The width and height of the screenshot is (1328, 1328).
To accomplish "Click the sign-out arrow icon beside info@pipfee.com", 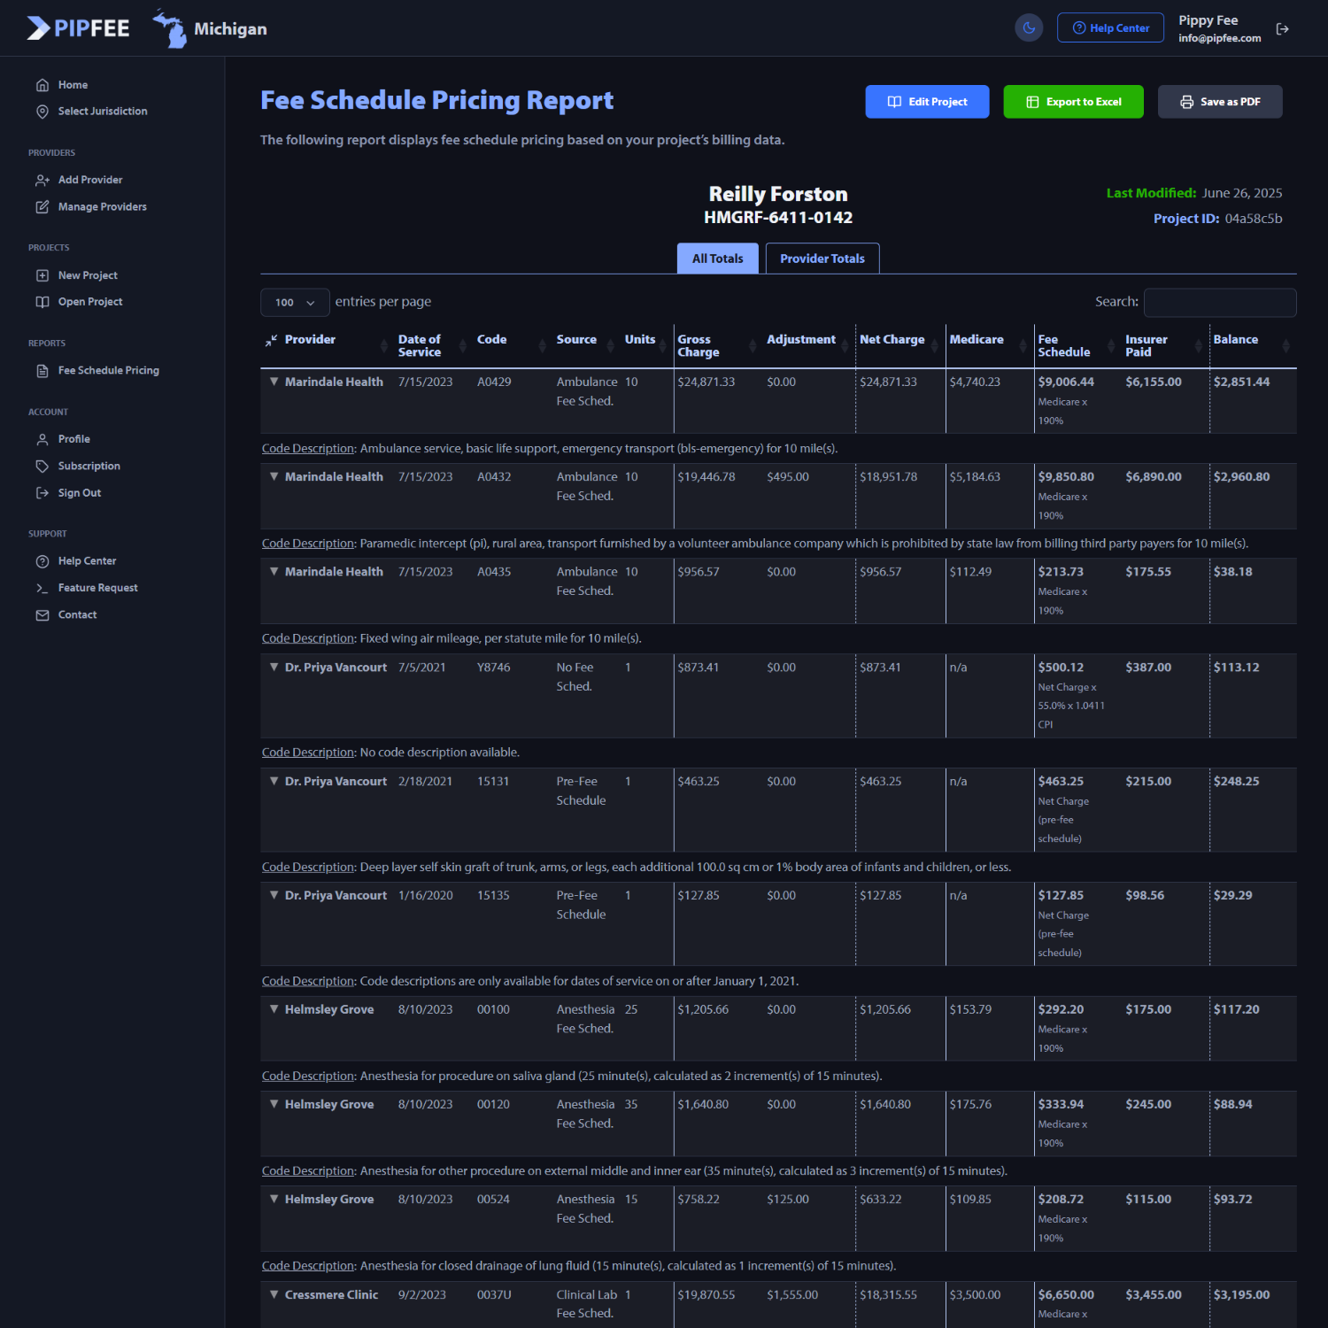I will (1282, 28).
